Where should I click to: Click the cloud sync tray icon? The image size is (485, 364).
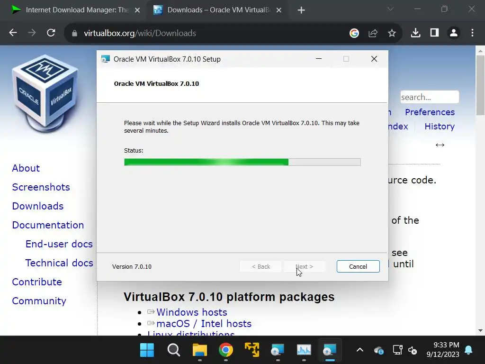tap(378, 350)
